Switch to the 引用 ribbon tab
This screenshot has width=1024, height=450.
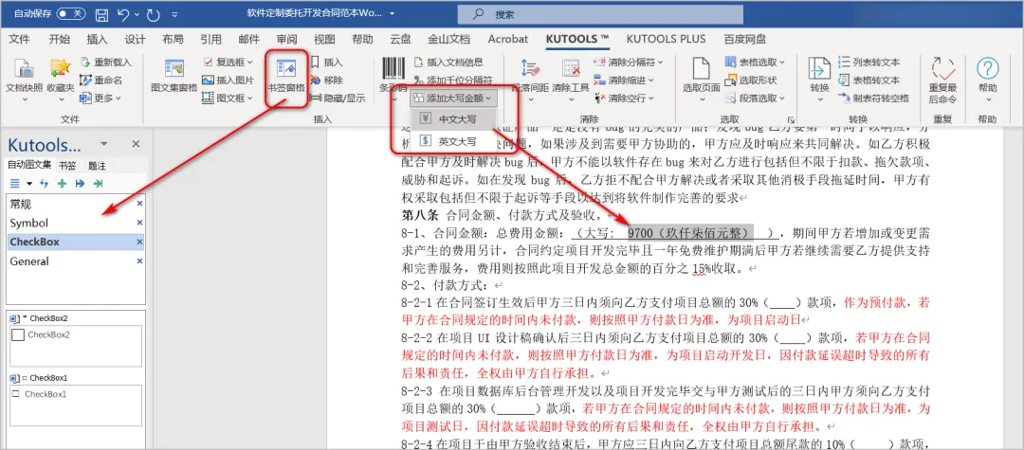pyautogui.click(x=210, y=39)
